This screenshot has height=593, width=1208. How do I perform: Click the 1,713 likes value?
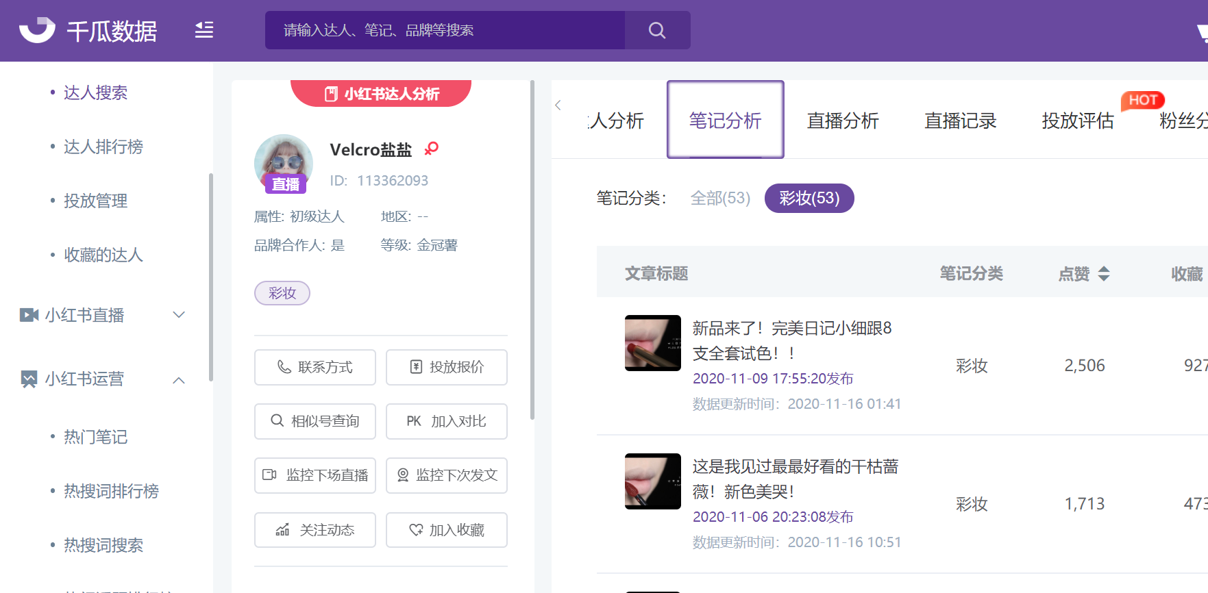pyautogui.click(x=1085, y=504)
